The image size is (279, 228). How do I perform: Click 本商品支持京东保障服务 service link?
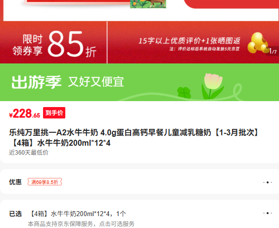(81, 224)
